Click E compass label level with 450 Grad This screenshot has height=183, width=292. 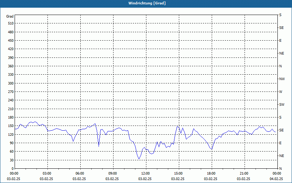pos(280,41)
